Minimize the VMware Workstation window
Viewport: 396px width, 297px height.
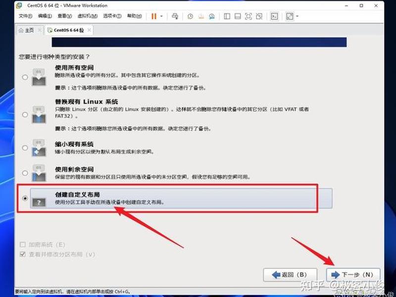[347, 5]
